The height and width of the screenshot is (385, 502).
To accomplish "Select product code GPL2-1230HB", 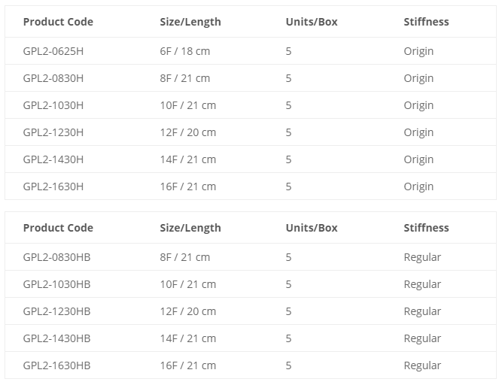I will click(56, 311).
